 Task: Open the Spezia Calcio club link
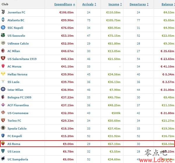pos(17,128)
